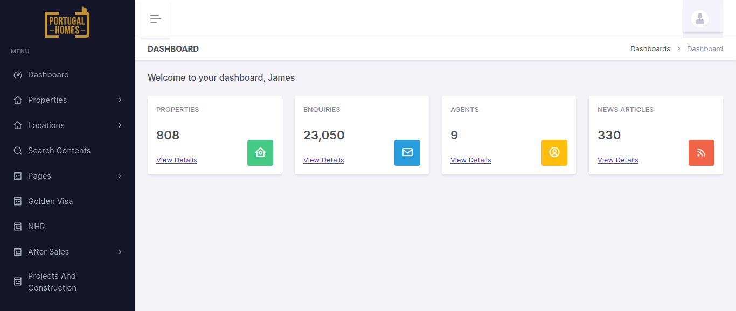
Task: Click the yellow Agents user icon
Action: pyautogui.click(x=554, y=153)
